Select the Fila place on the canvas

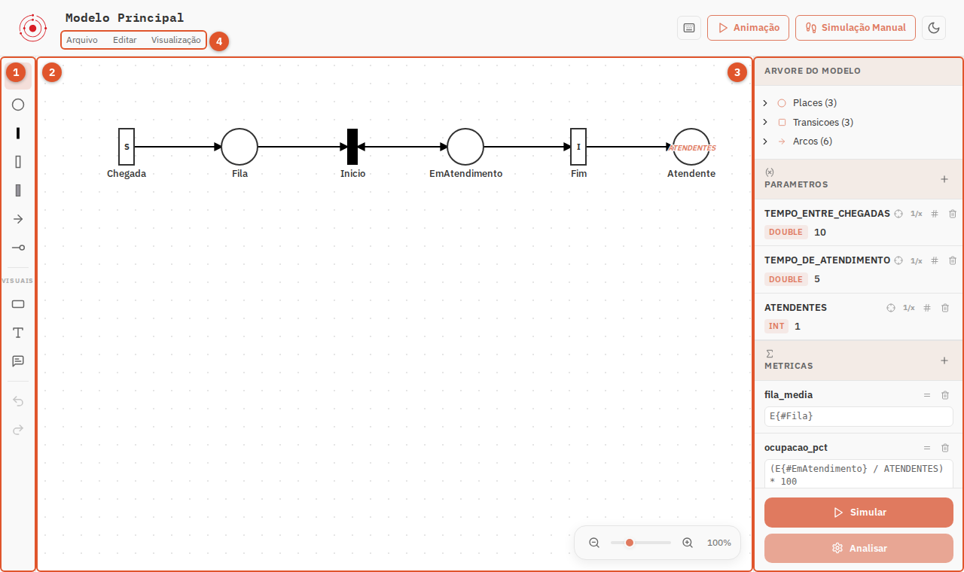point(239,147)
